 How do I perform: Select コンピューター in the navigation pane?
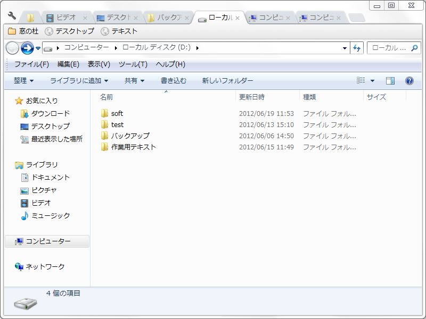[47, 241]
